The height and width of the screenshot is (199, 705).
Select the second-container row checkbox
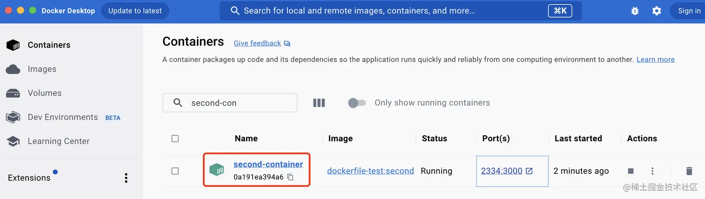click(175, 171)
